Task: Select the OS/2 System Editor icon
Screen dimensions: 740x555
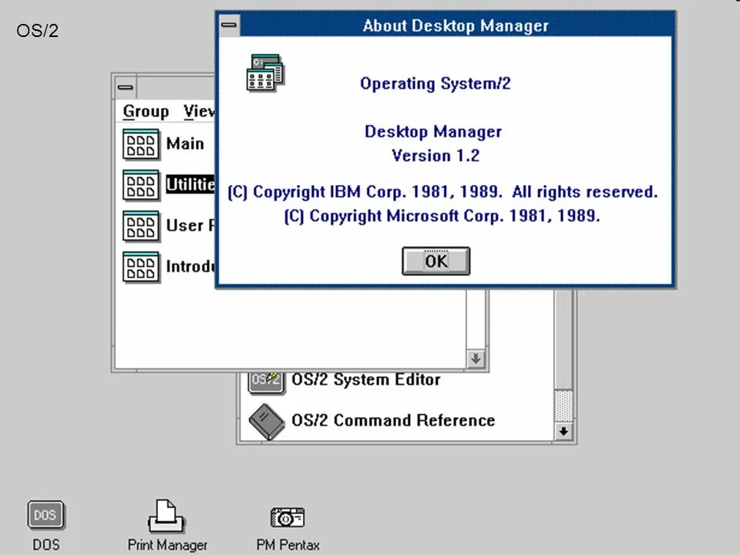Action: click(x=266, y=382)
